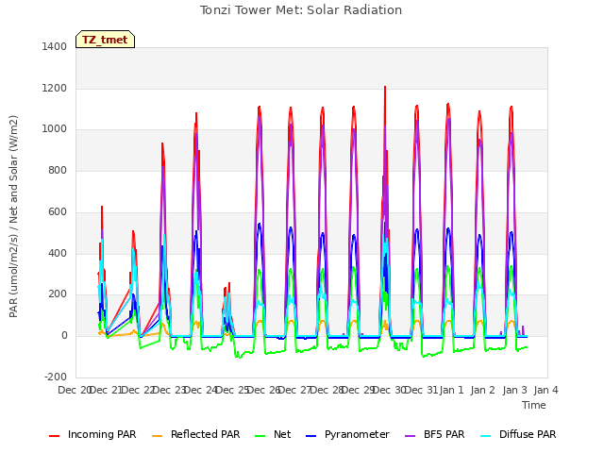Click the TZ_tmet label box

105,40
